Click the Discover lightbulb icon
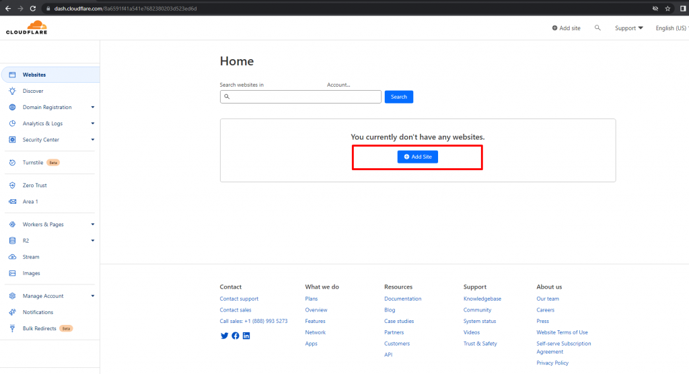 (x=12, y=91)
